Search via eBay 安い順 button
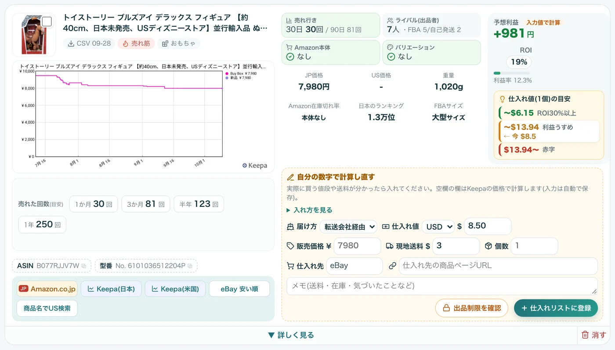This screenshot has width=615, height=350. coord(239,289)
